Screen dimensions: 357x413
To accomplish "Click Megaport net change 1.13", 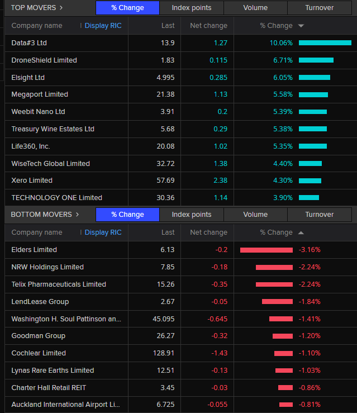I will (221, 94).
